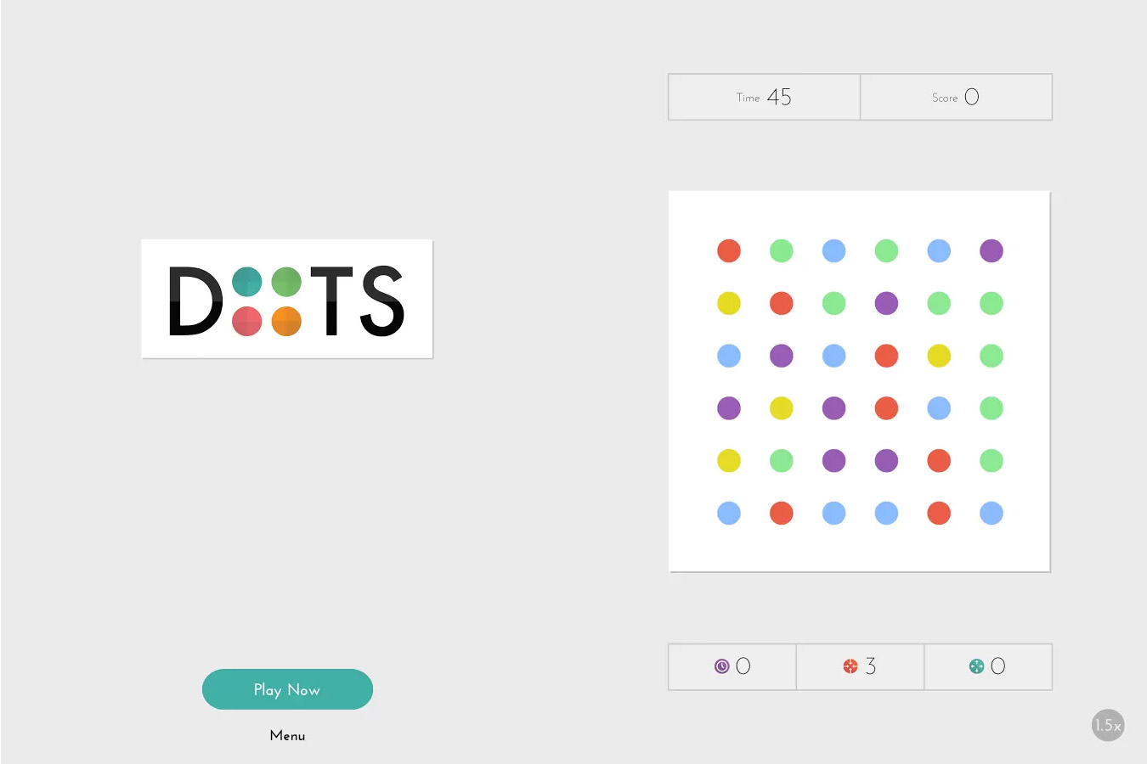The width and height of the screenshot is (1147, 764).
Task: Select the blue dot in the fourth row
Action: coord(939,408)
